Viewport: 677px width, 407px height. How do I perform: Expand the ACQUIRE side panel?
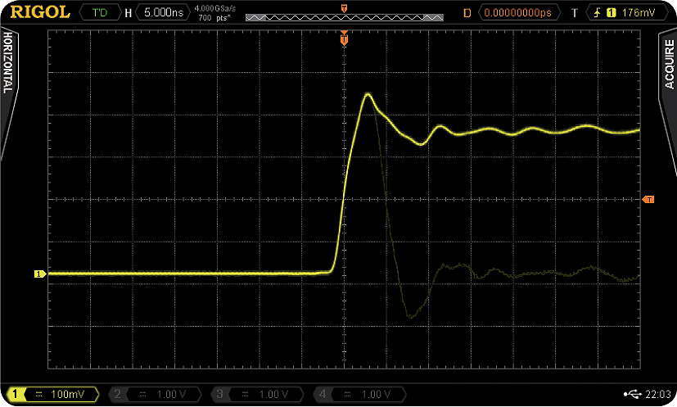pyautogui.click(x=668, y=66)
